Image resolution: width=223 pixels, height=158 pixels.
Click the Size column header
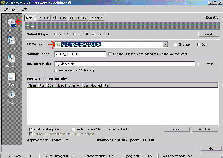click(51, 85)
